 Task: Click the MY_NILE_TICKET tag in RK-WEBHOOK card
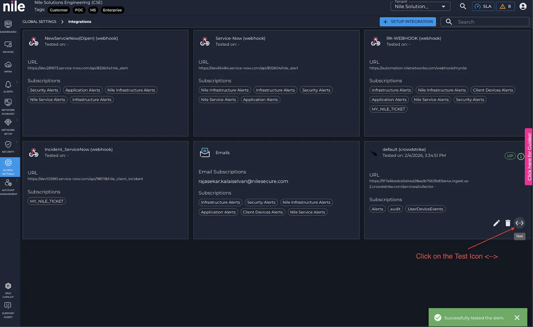pyautogui.click(x=388, y=109)
